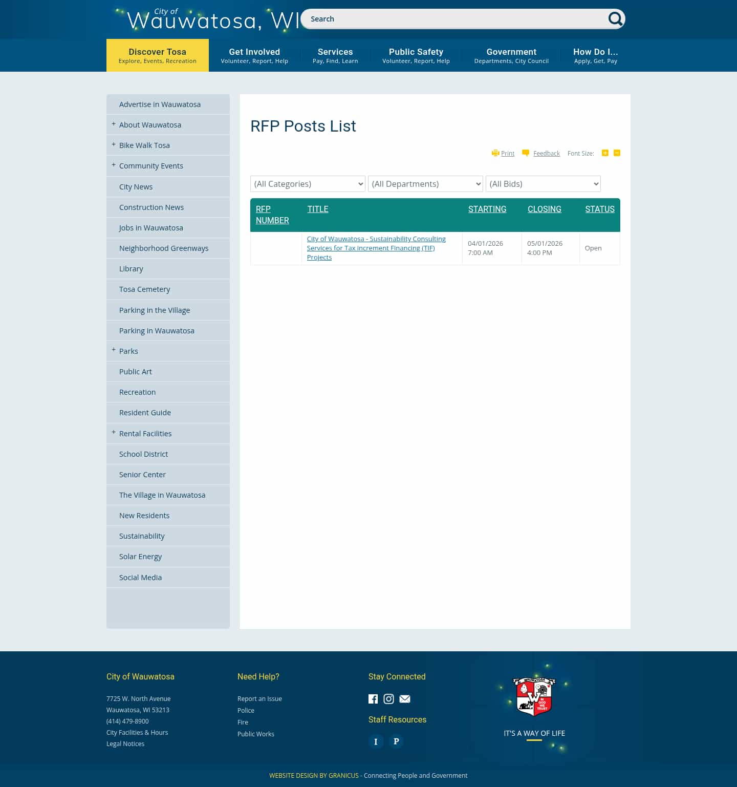Open the (All Categories) dropdown
The height and width of the screenshot is (787, 737).
307,184
